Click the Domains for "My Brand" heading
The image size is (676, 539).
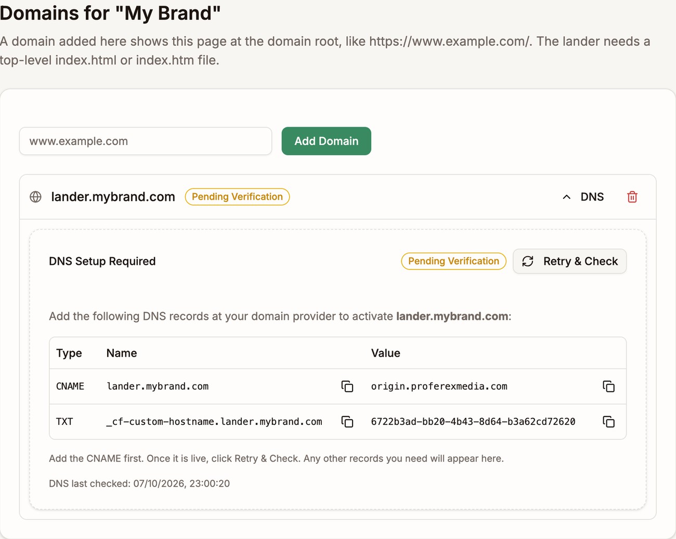click(x=110, y=13)
